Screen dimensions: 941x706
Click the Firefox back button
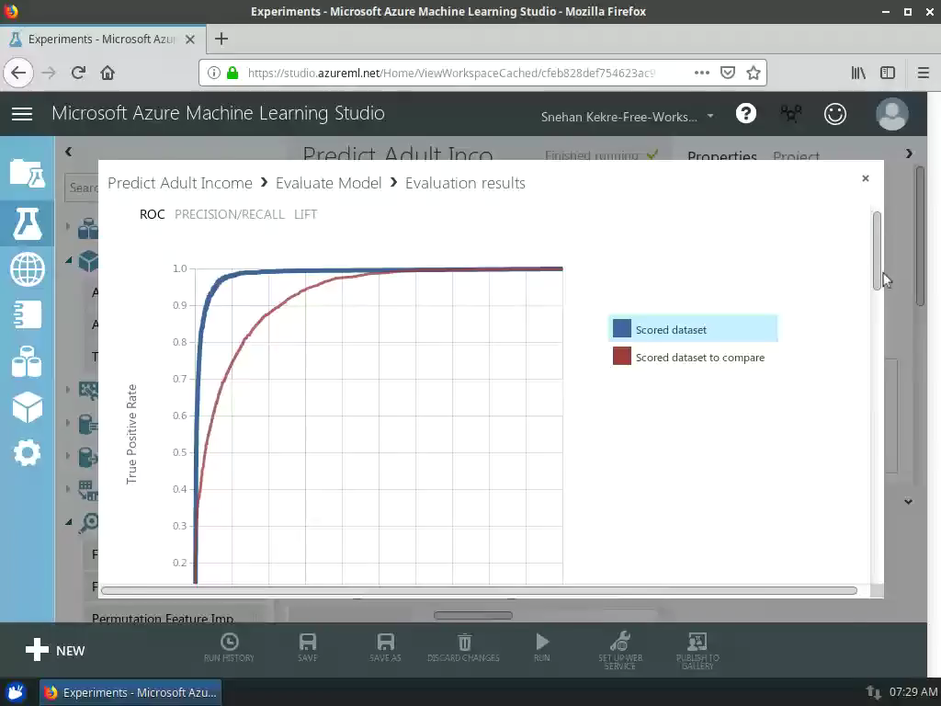coord(18,73)
